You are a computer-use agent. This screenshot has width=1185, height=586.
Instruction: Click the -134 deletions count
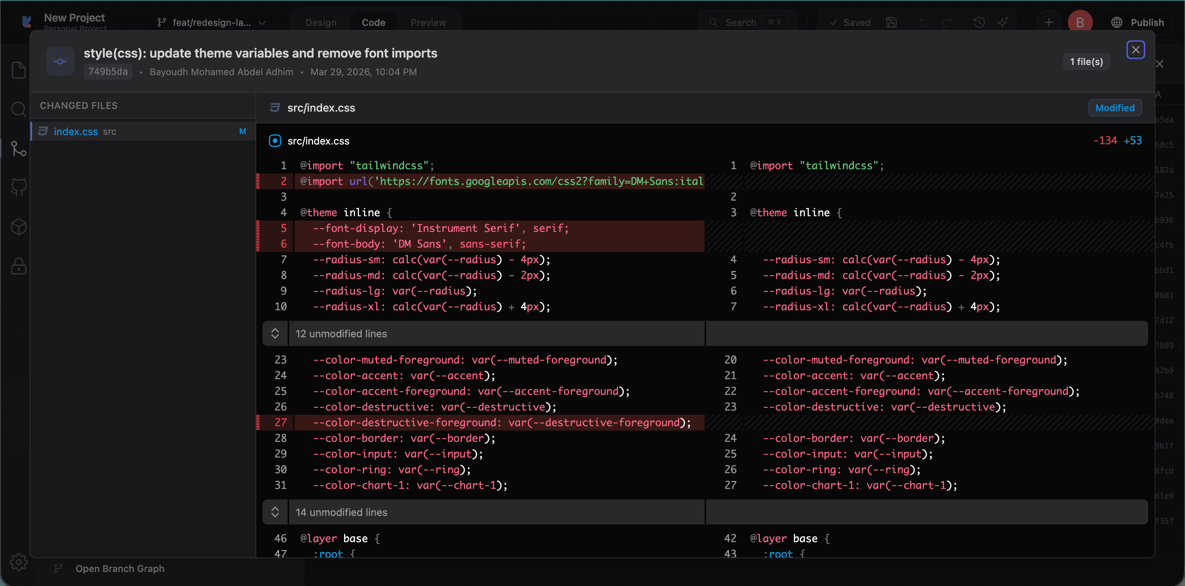[x=1105, y=140]
